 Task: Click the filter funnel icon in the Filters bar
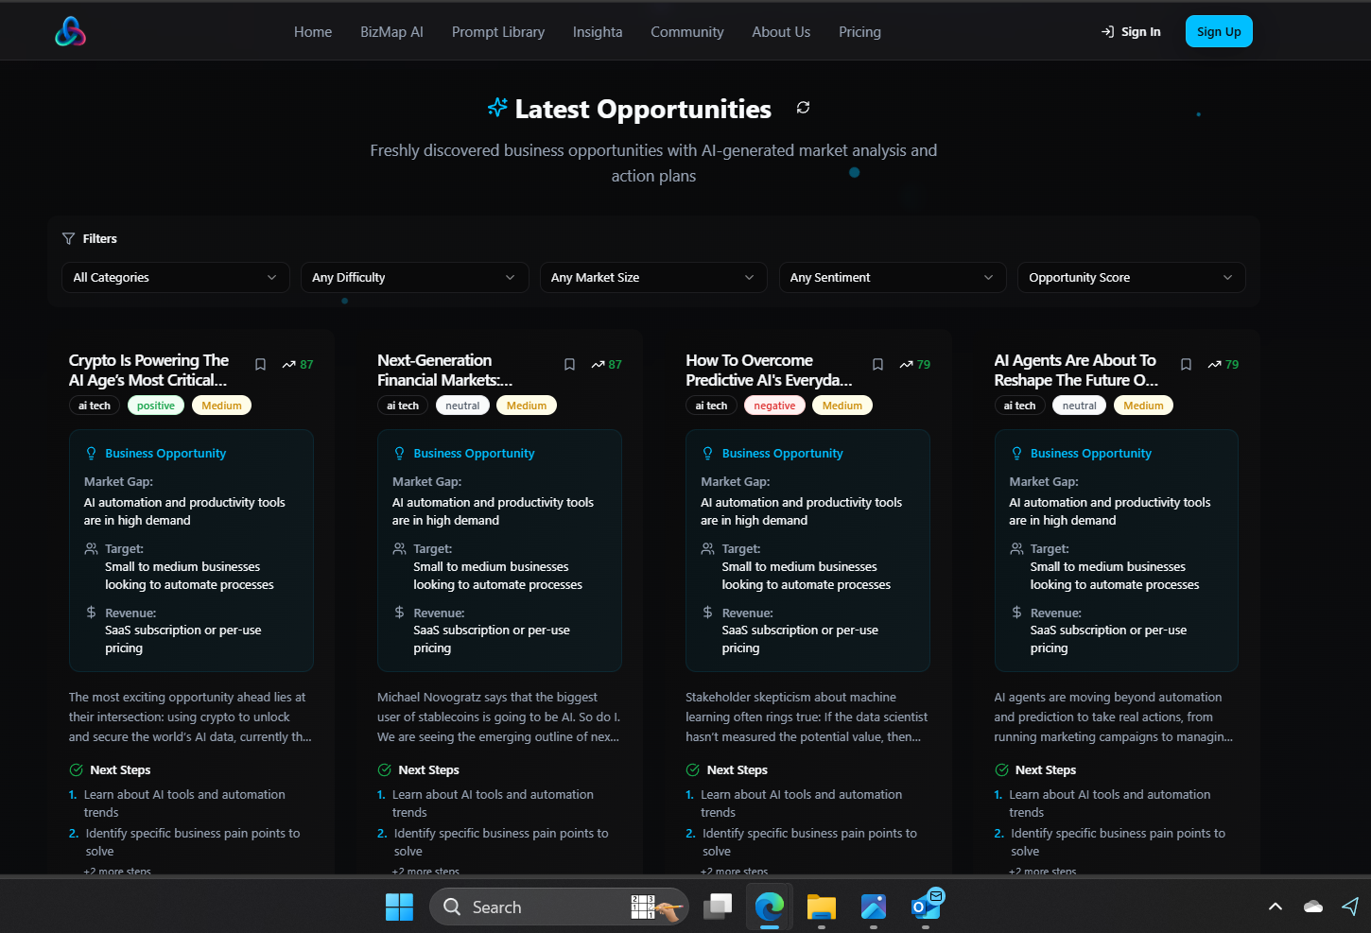tap(67, 238)
